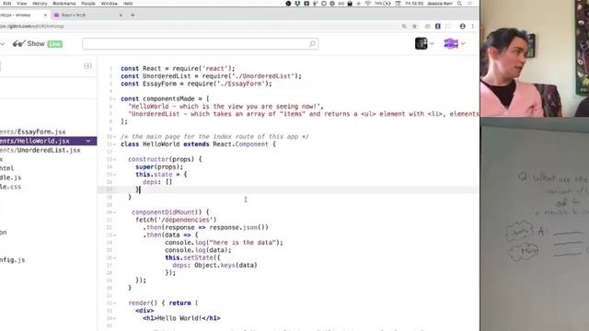Bookmark page with the star icon

(415, 27)
